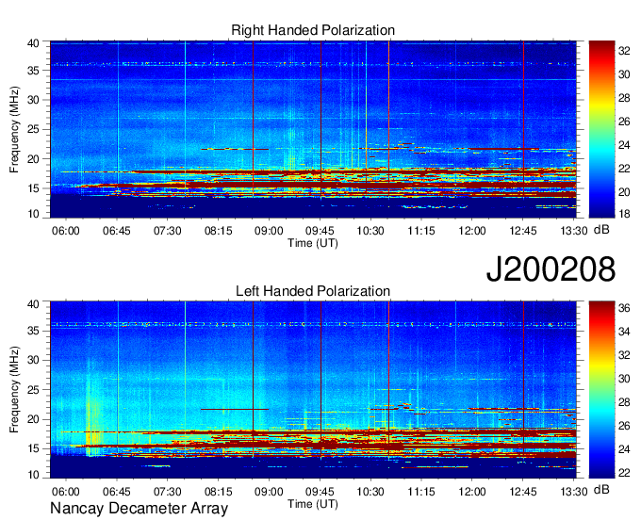This screenshot has width=641, height=520.
Task: Click the "34" label on Left Handed colorbar
Action: (x=624, y=332)
